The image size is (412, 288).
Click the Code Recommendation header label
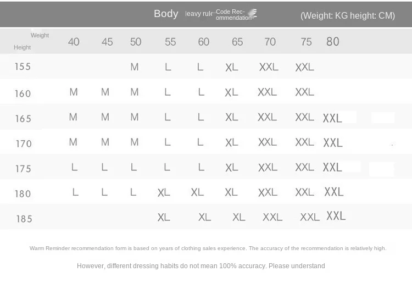231,15
